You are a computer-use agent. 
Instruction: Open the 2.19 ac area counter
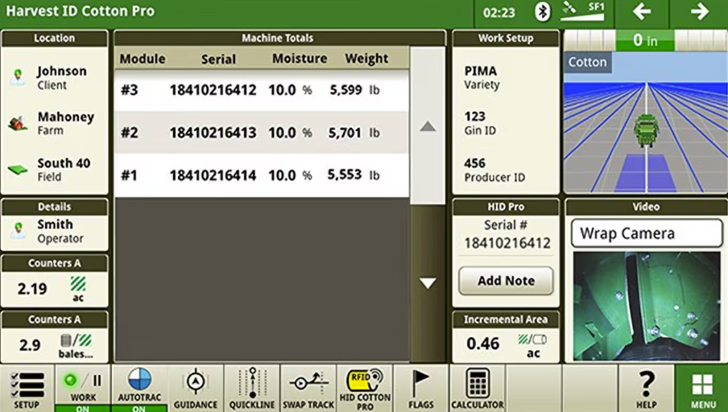pos(54,289)
